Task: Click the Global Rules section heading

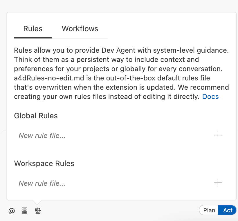Action: click(36, 116)
